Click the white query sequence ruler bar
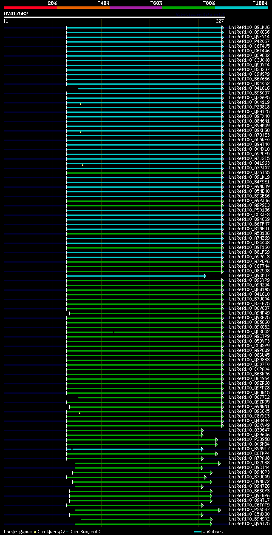 point(114,17)
